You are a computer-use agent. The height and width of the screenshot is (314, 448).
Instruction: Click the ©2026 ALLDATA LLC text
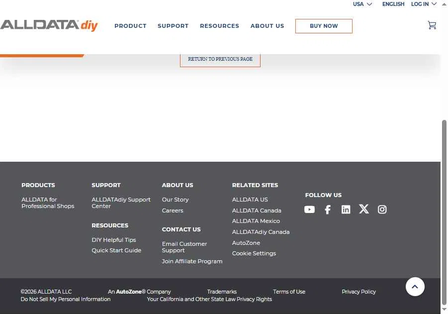[46, 292]
